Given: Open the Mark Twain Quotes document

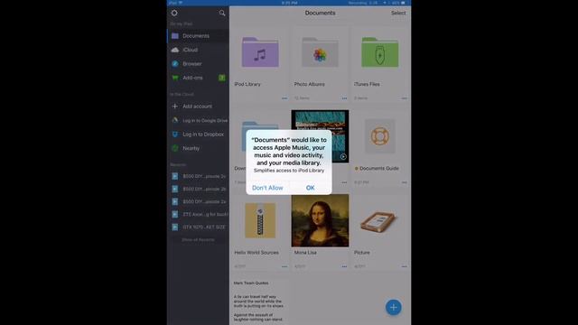Looking at the screenshot, I should coord(259,302).
